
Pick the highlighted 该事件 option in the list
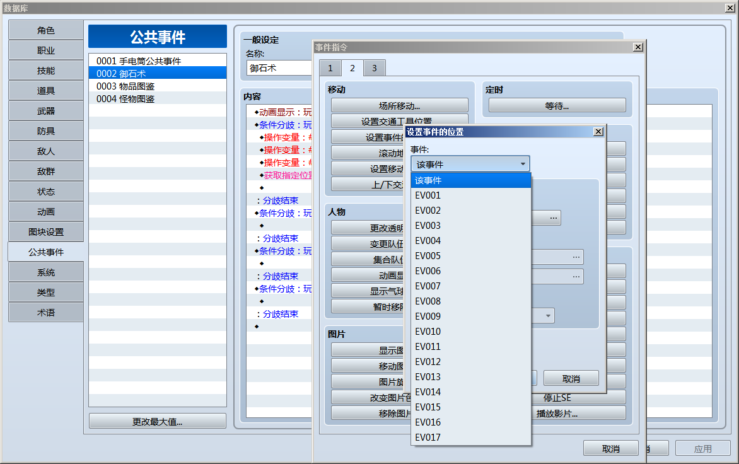(x=471, y=180)
